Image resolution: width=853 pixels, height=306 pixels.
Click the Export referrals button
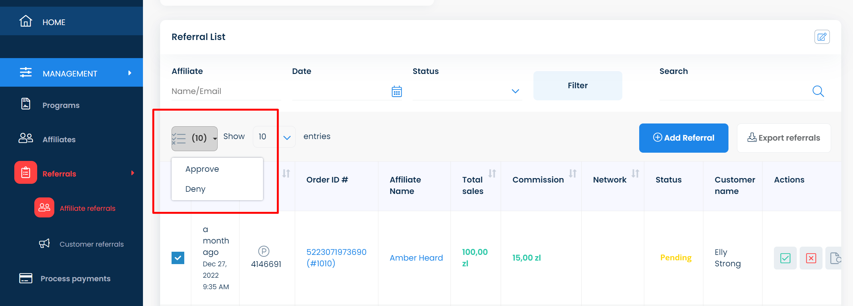coord(783,138)
